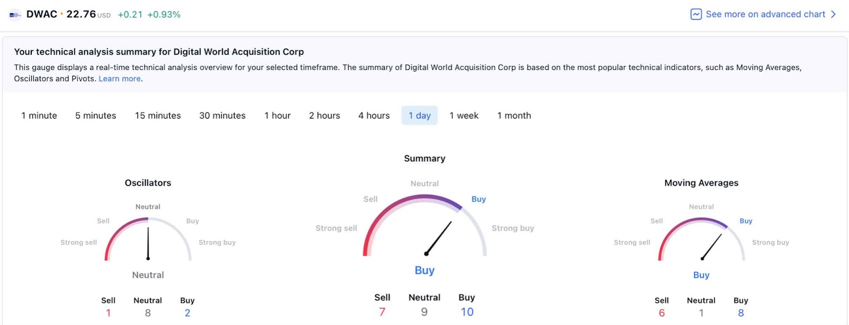
Task: Click the +0.21 price change value
Action: pos(130,15)
